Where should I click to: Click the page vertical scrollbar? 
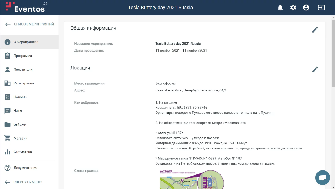coord(333,53)
